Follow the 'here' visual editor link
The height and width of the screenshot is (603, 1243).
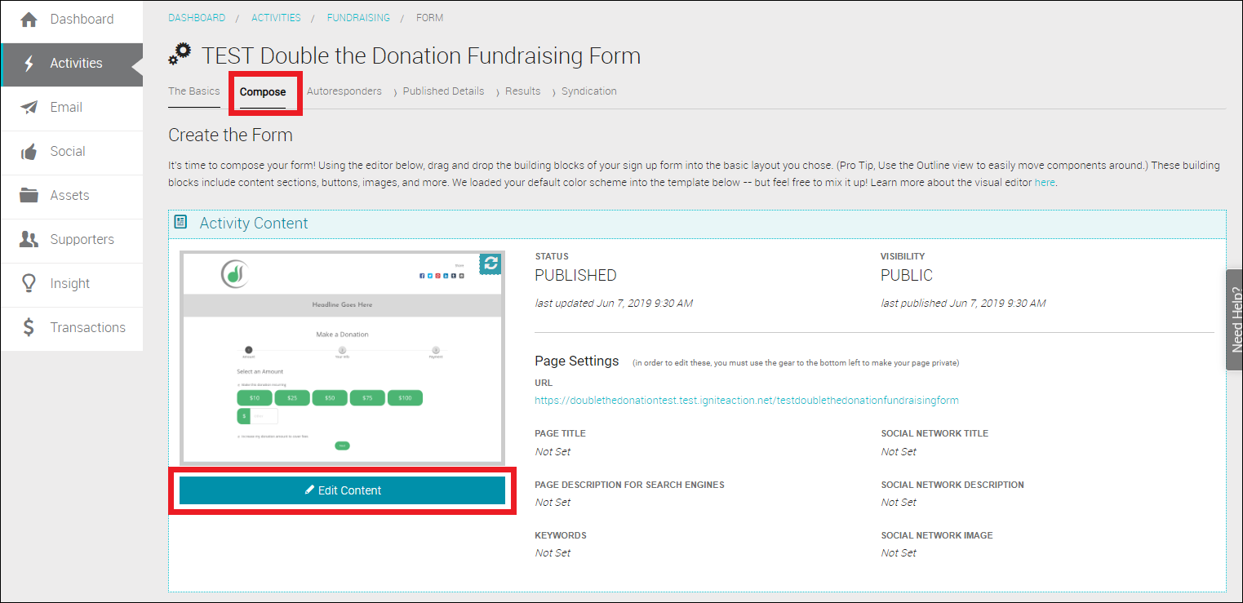(1045, 182)
